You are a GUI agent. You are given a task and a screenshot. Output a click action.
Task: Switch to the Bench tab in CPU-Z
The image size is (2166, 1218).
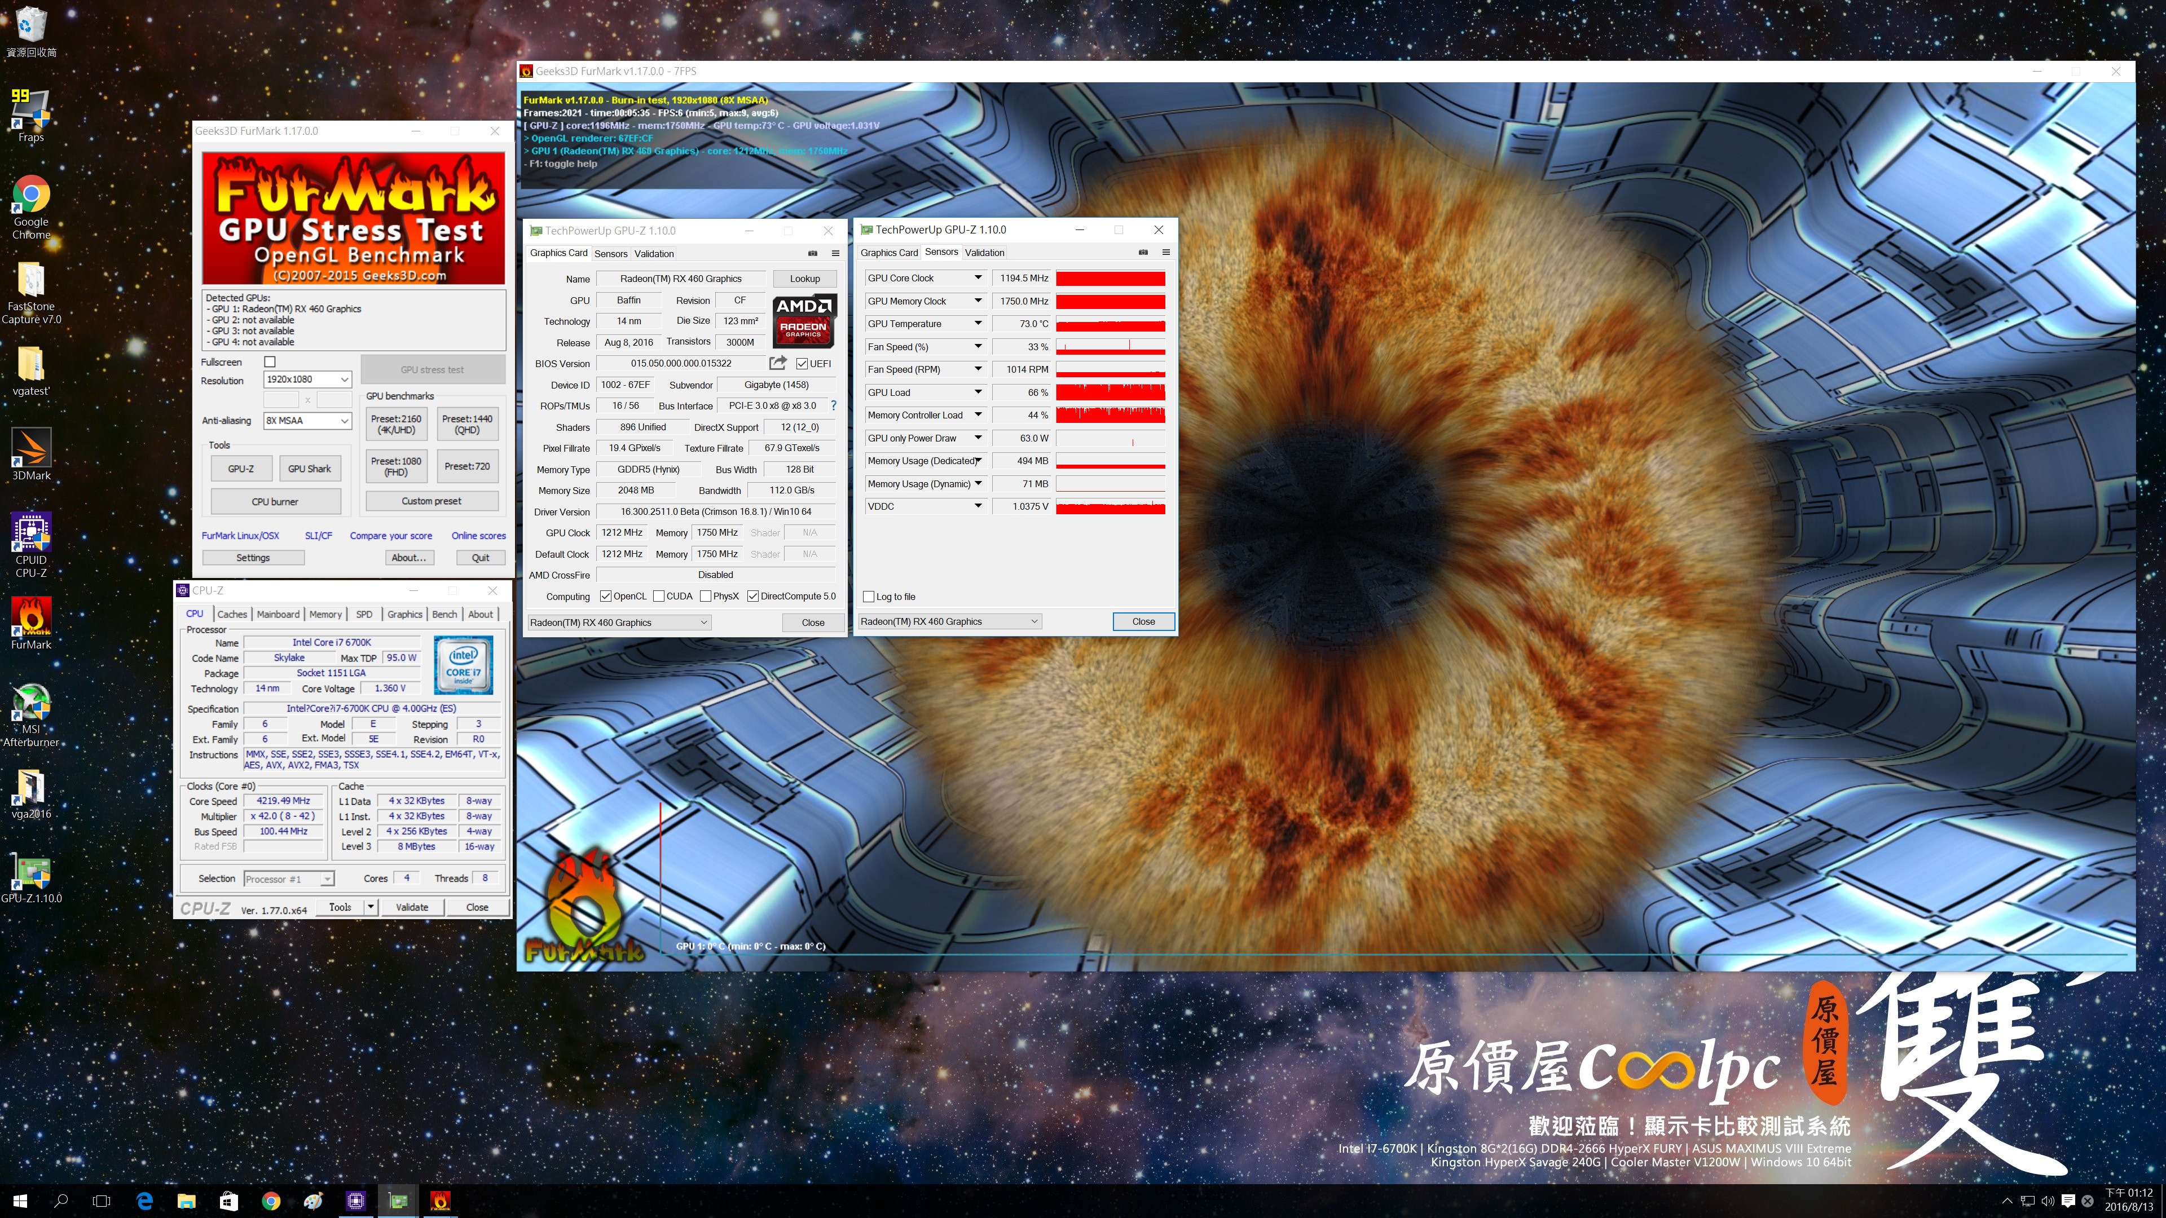coord(445,614)
